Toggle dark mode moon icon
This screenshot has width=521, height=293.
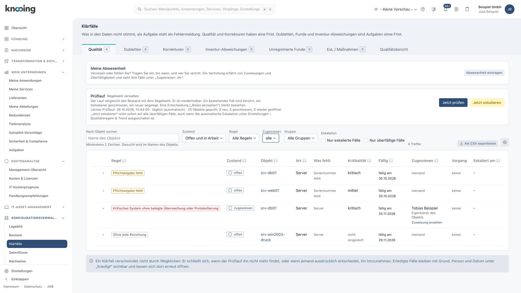pos(434,9)
